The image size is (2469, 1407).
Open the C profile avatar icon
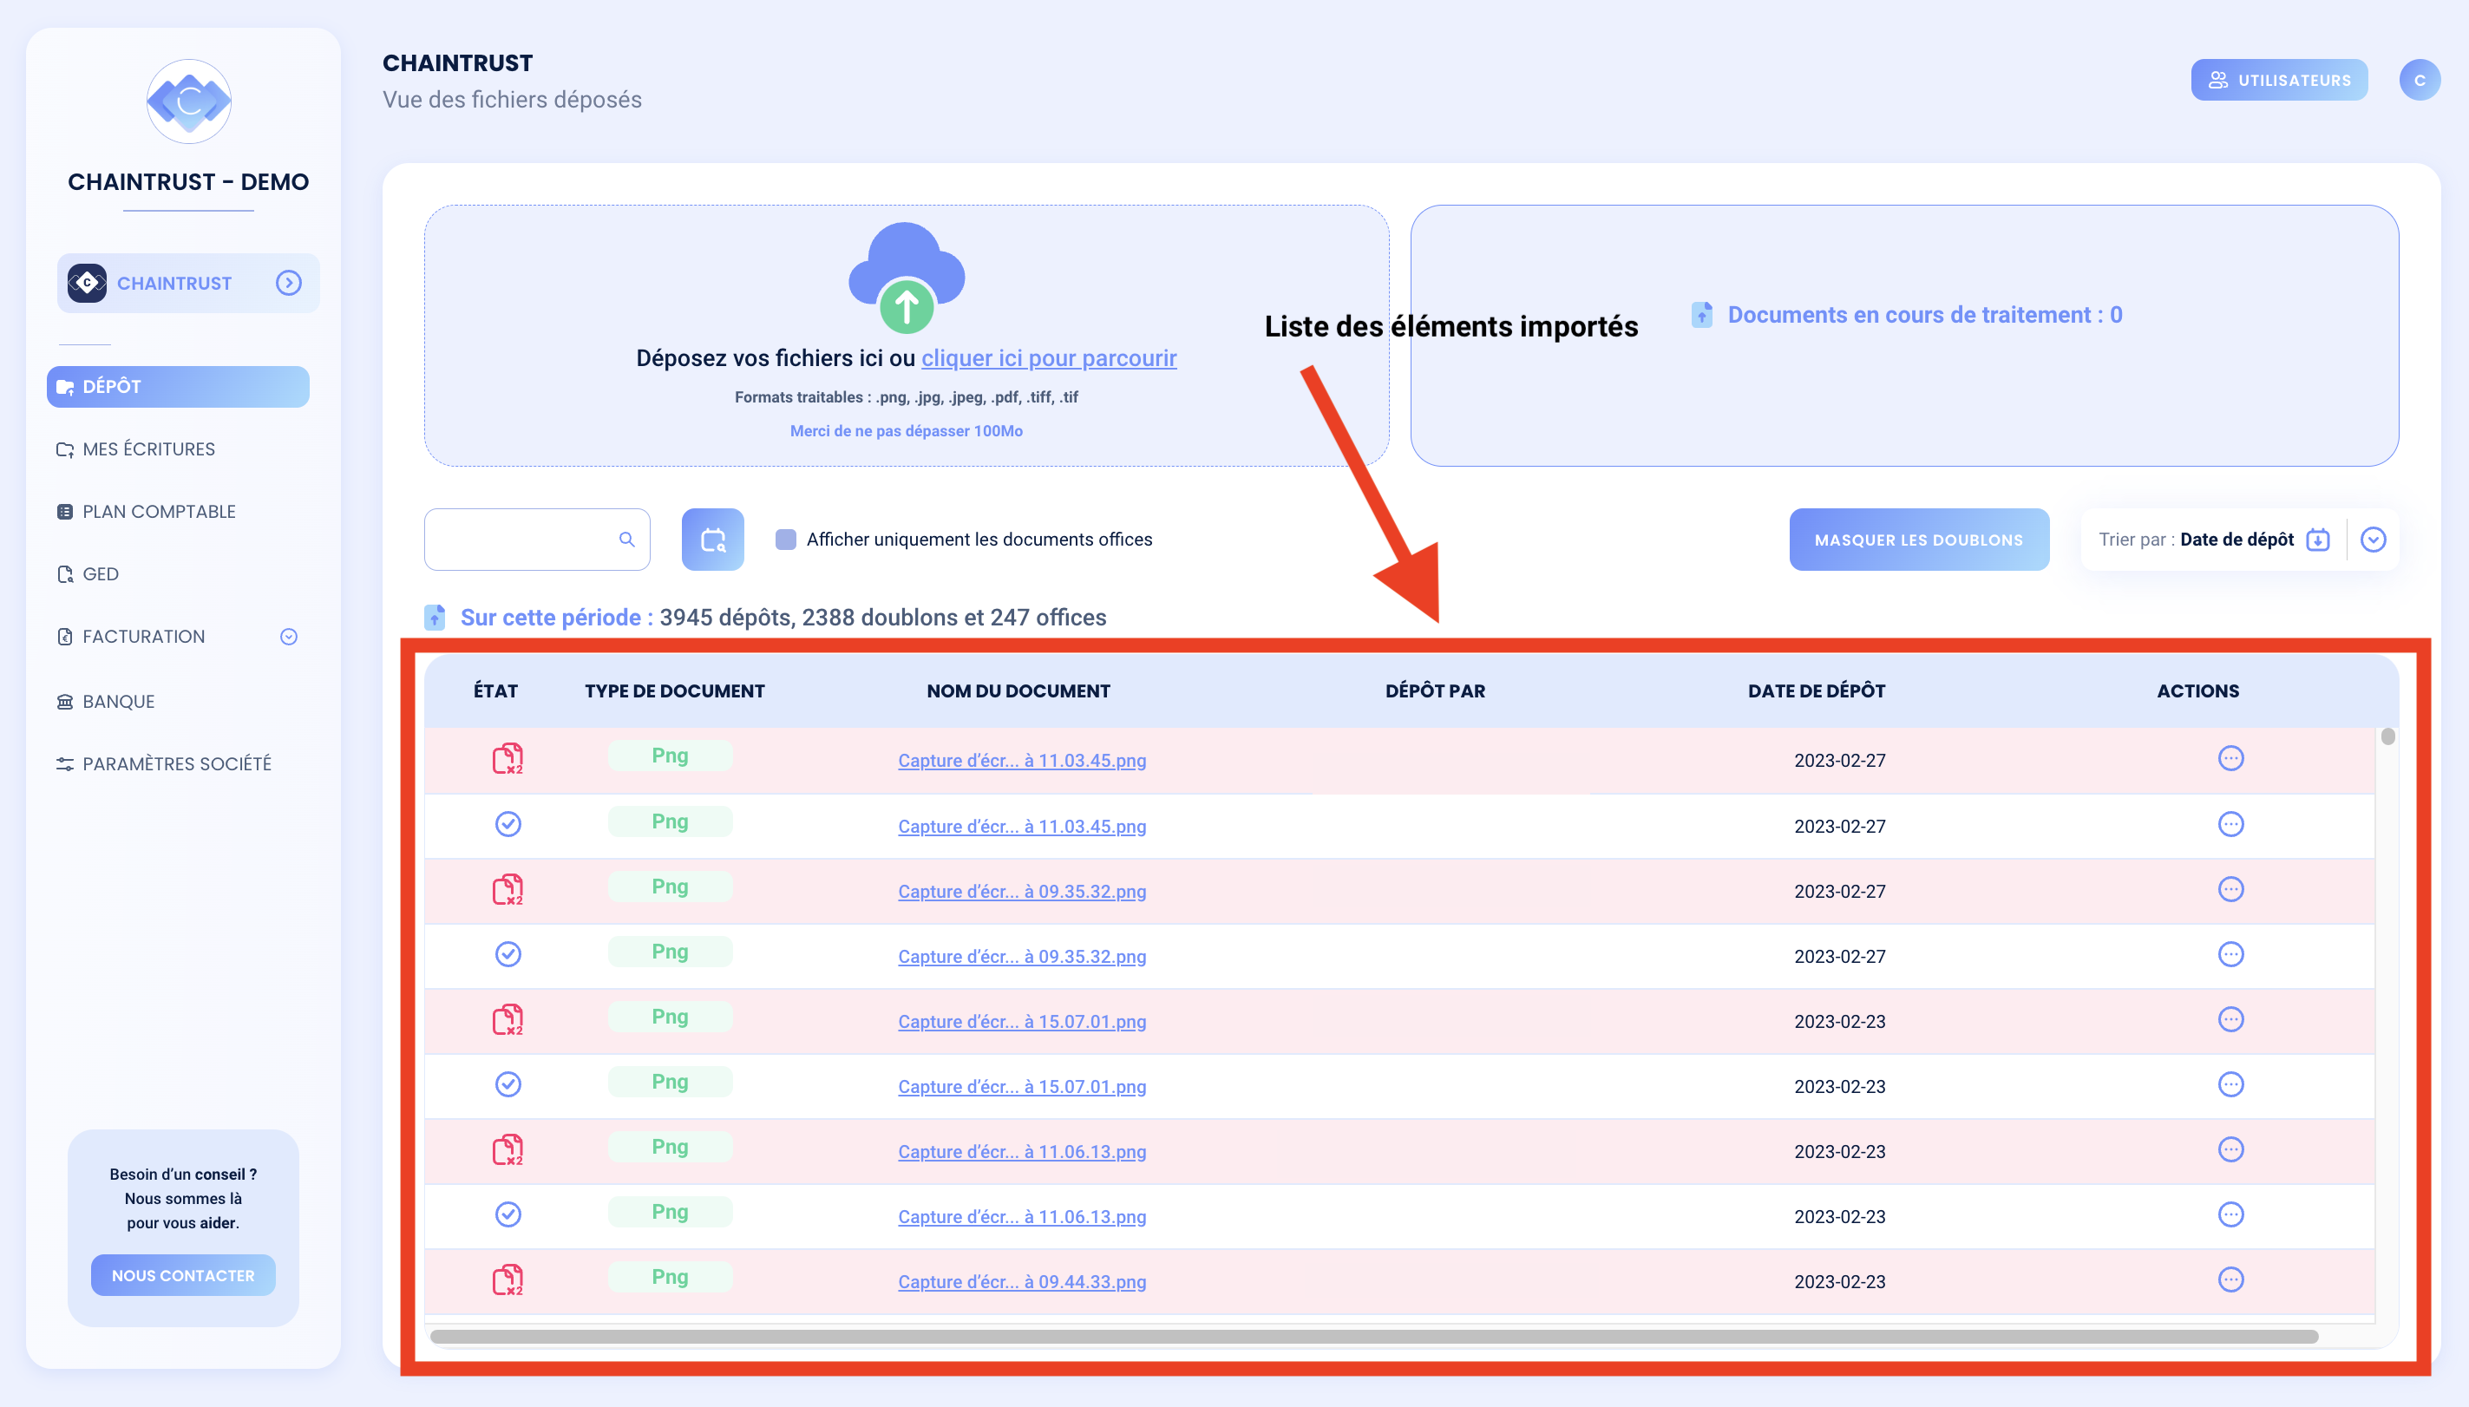click(x=2420, y=79)
